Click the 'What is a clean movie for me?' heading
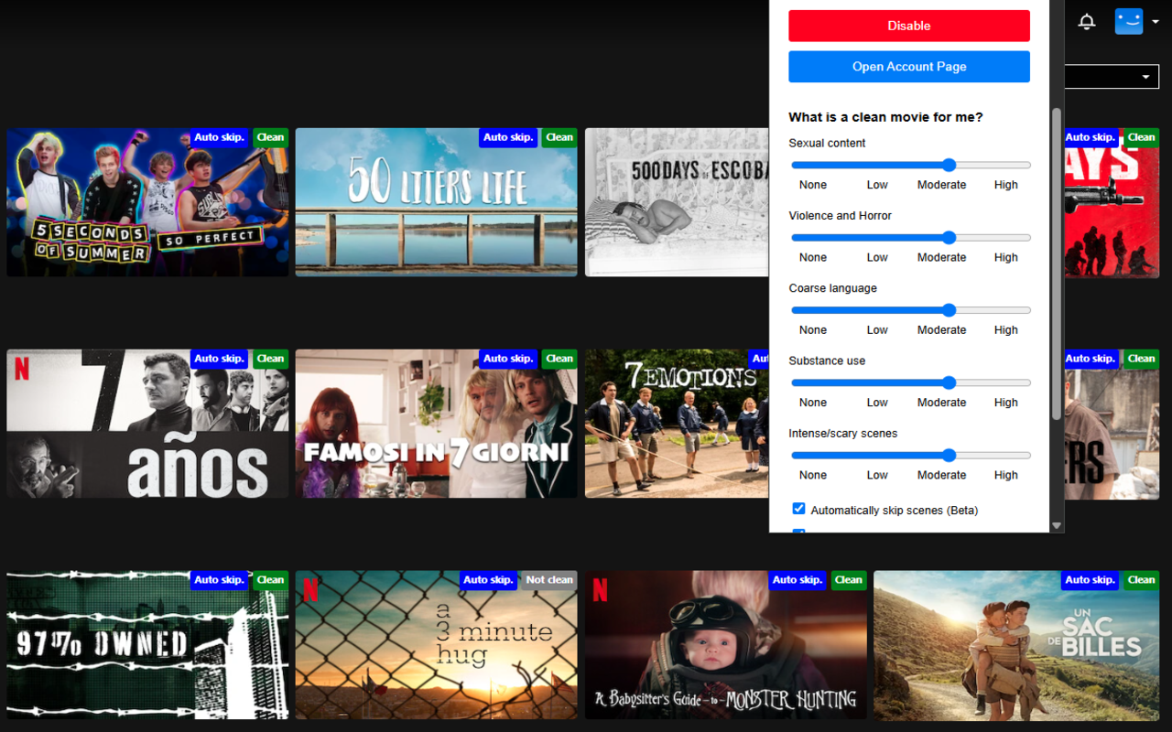1172x732 pixels. coord(885,117)
